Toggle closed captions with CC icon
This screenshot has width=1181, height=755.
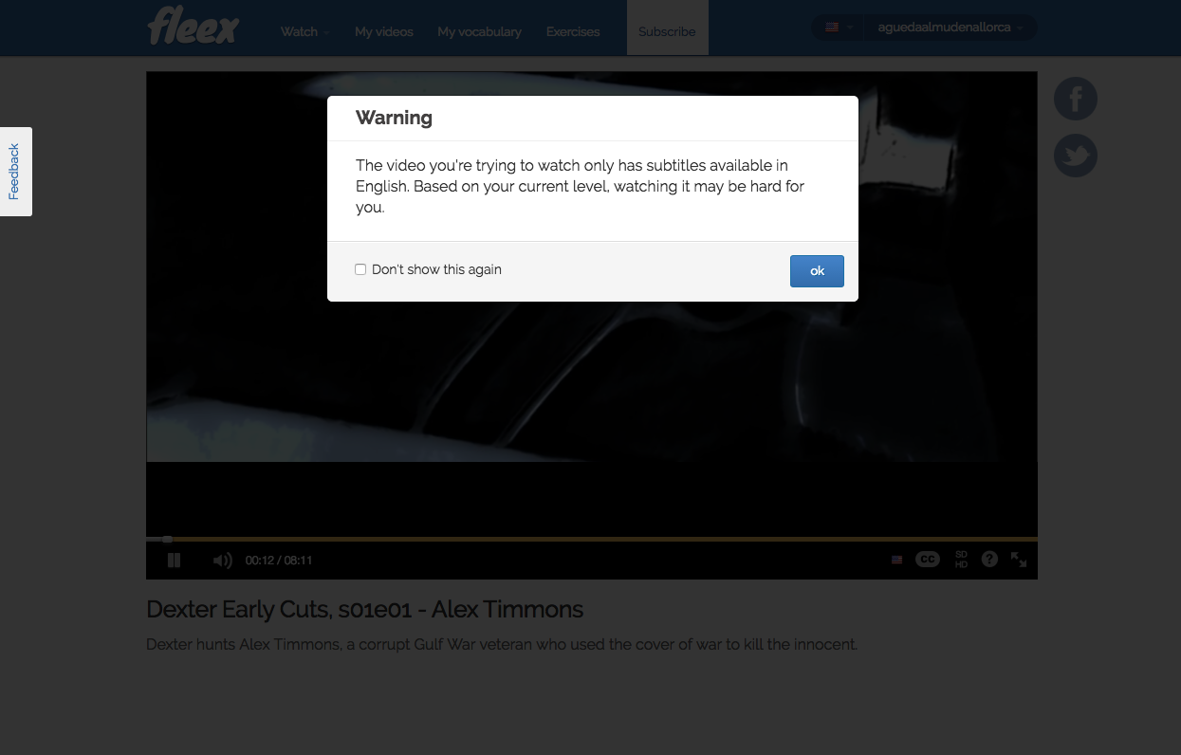click(927, 560)
